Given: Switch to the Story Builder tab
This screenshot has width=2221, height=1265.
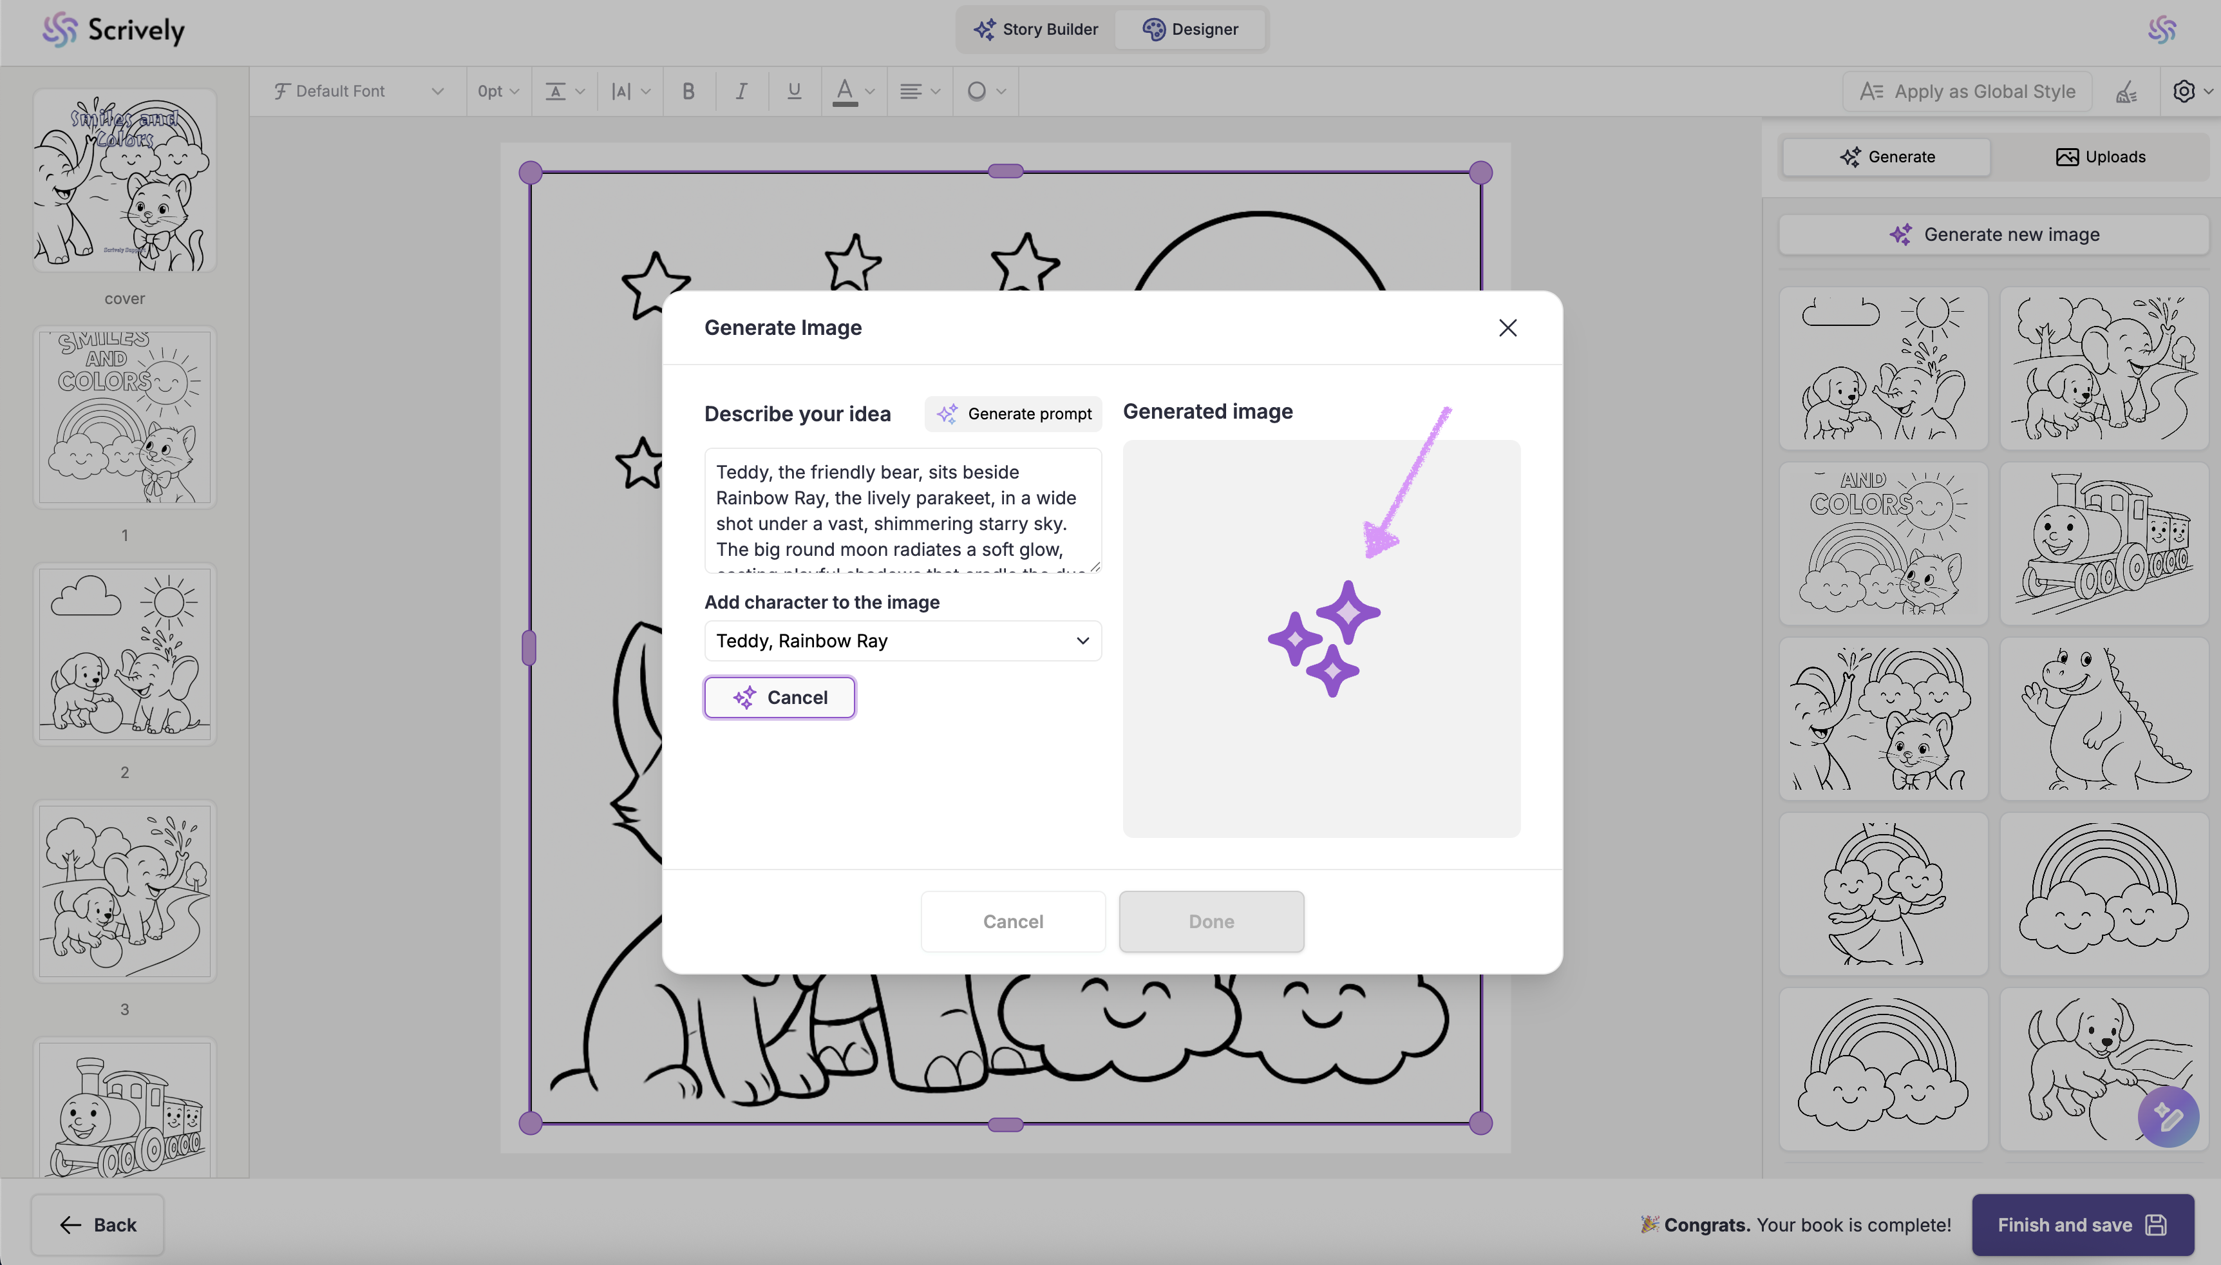Looking at the screenshot, I should 1035,30.
